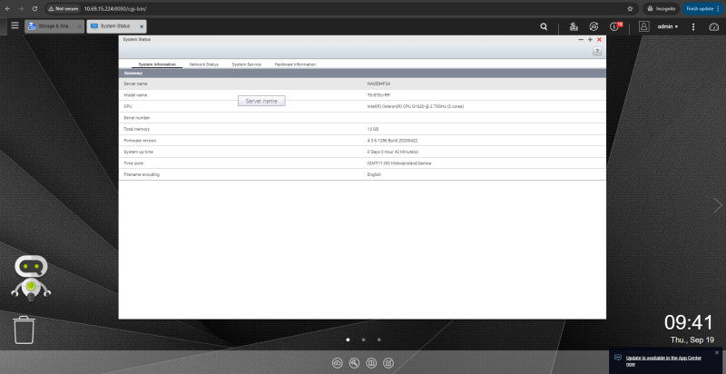
Task: Close the System Status window with red X
Action: click(x=599, y=40)
